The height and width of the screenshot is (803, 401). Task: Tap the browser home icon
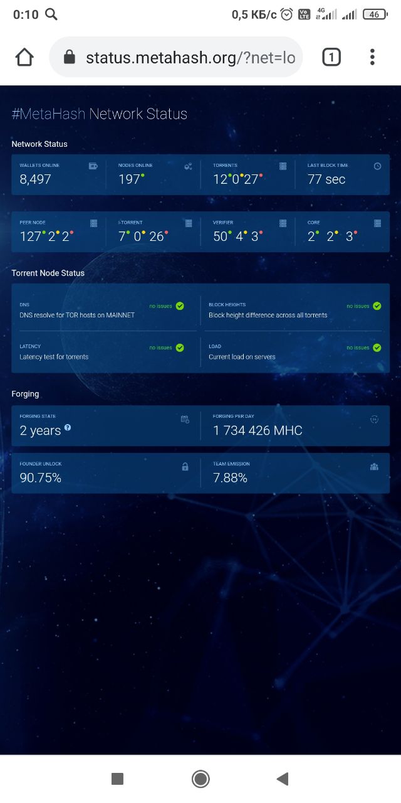click(x=24, y=58)
